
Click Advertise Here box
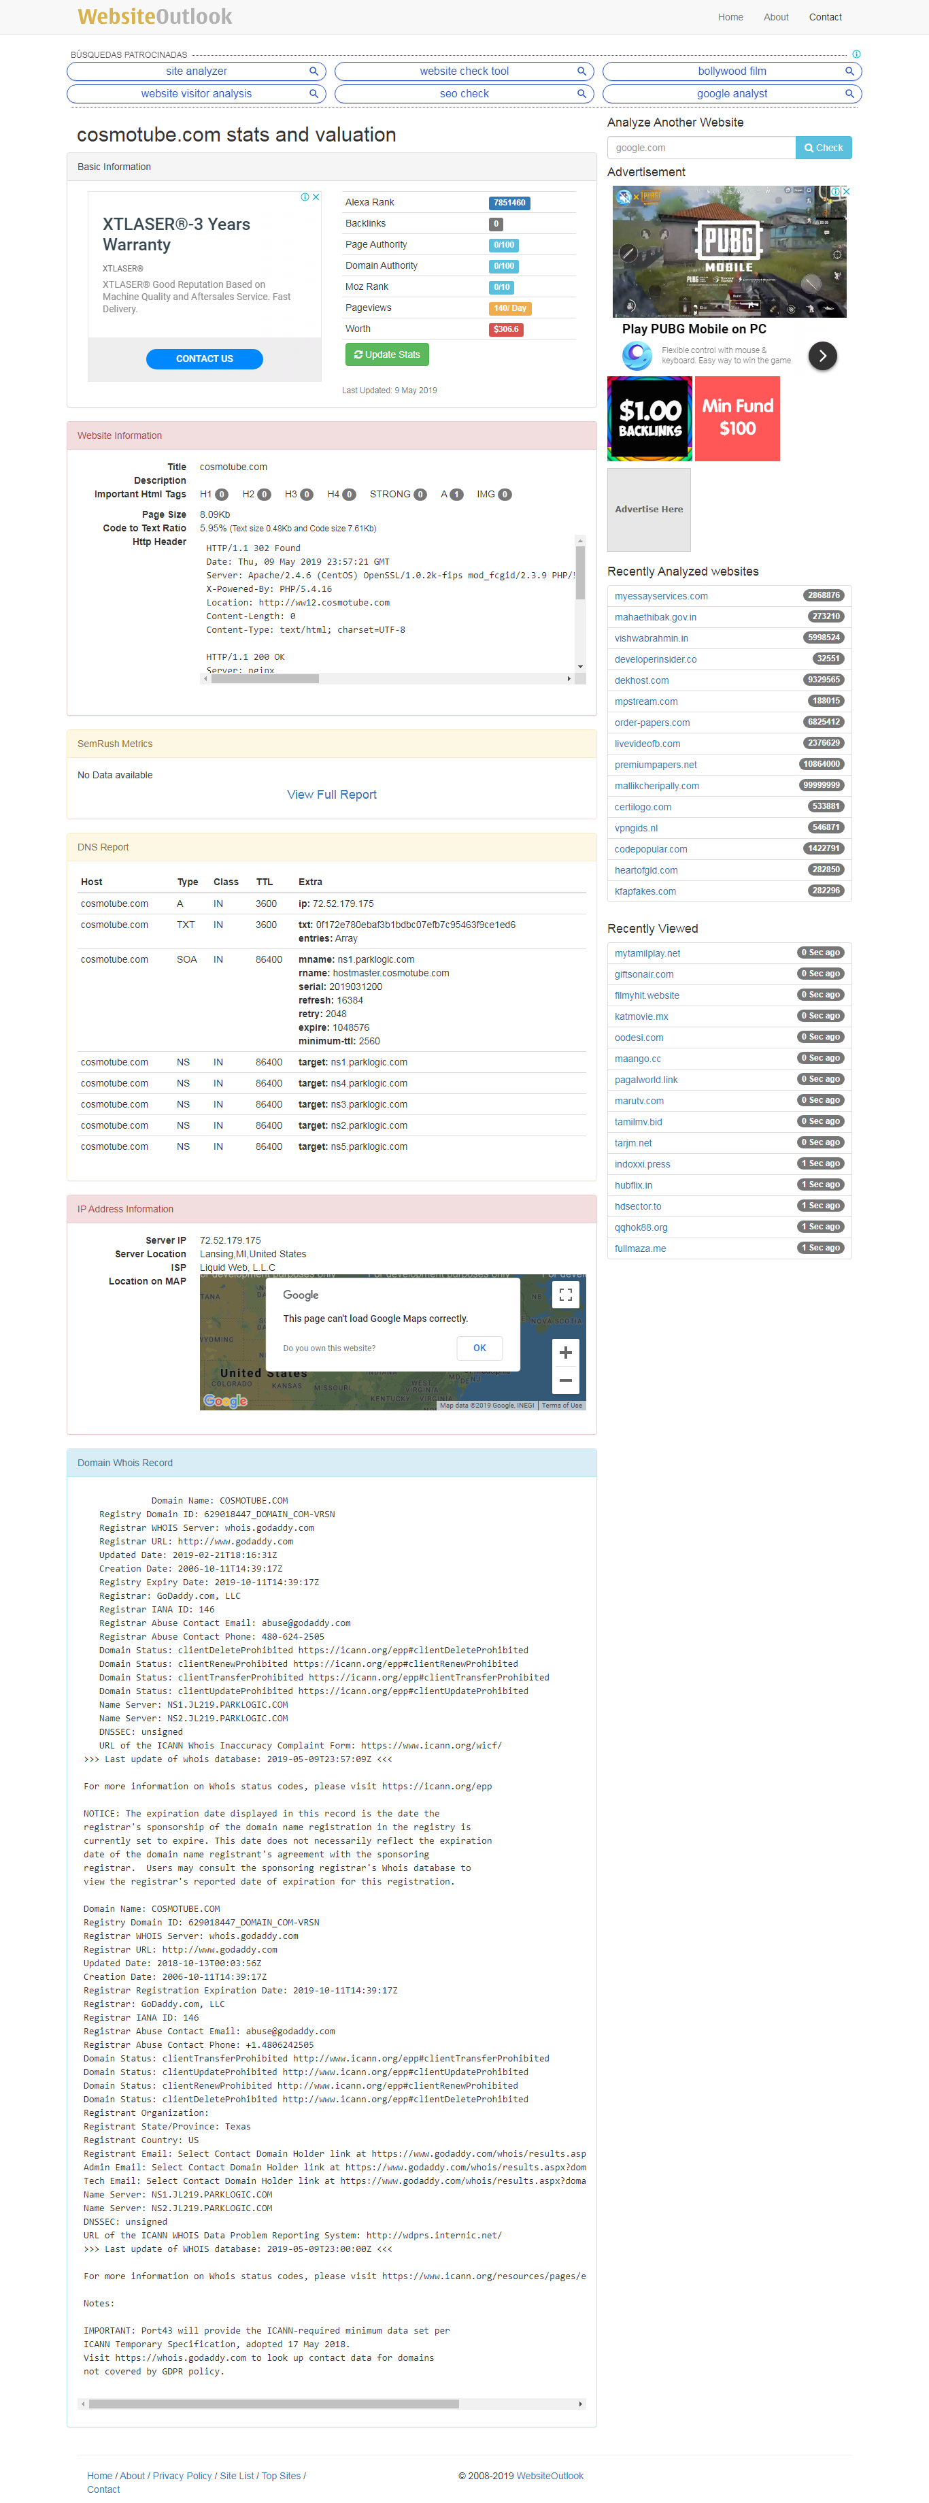click(649, 509)
